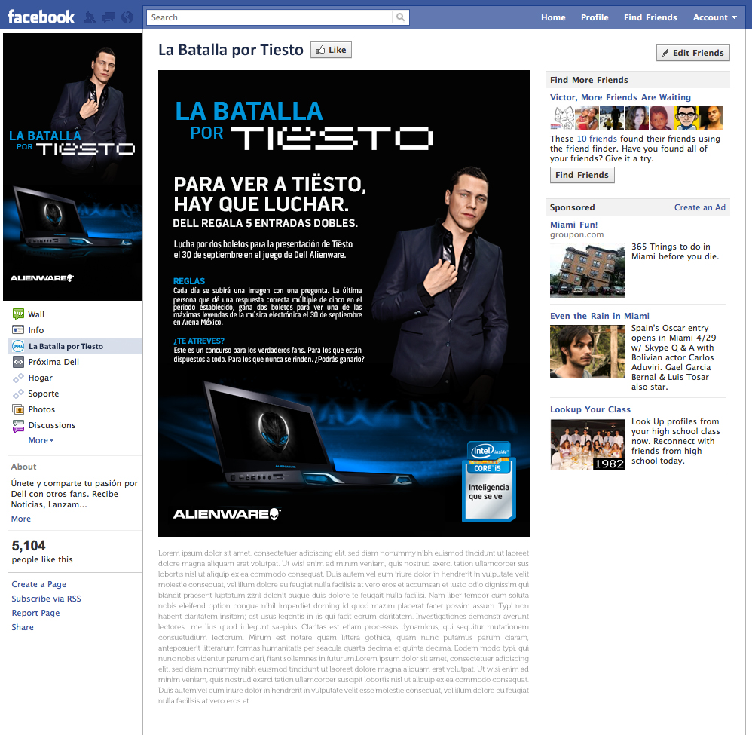Open Lookup Your Class ad title
This screenshot has height=735, width=752.
point(590,409)
